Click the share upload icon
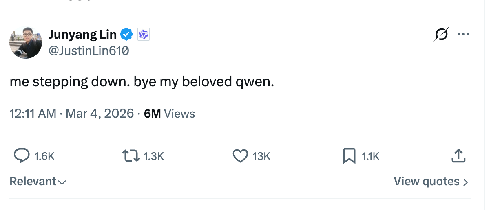 click(x=458, y=155)
